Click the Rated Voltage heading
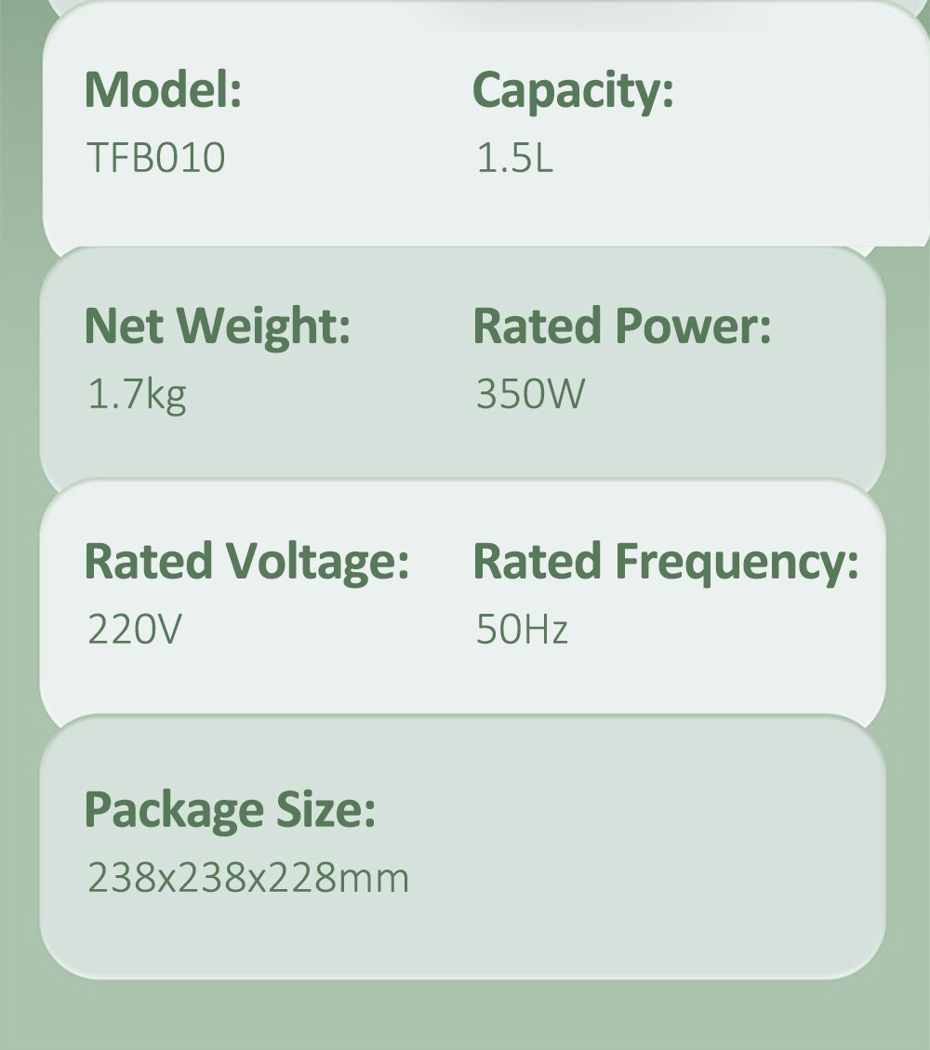930x1050 pixels. (246, 562)
